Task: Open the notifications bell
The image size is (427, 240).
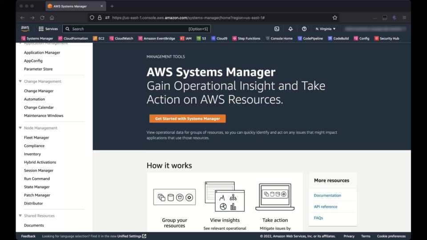Action: pyautogui.click(x=290, y=29)
